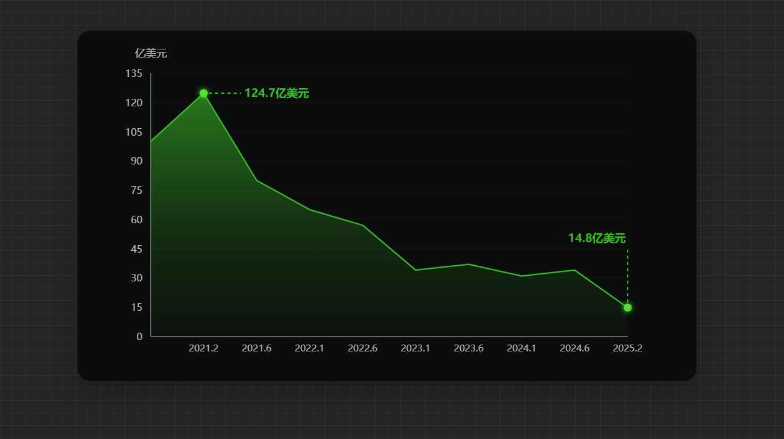
Task: Click the 2023.1 x-axis label
Action: coord(416,348)
